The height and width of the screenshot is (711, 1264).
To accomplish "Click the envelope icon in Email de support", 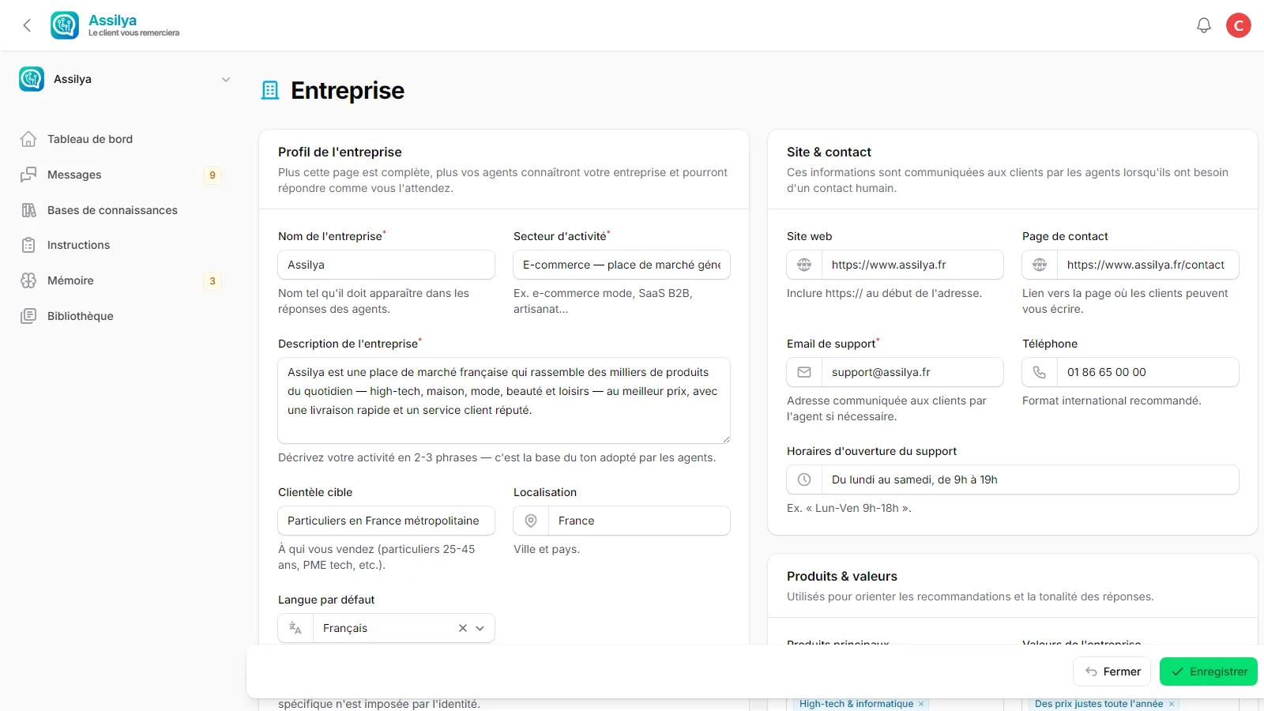I will tap(804, 372).
